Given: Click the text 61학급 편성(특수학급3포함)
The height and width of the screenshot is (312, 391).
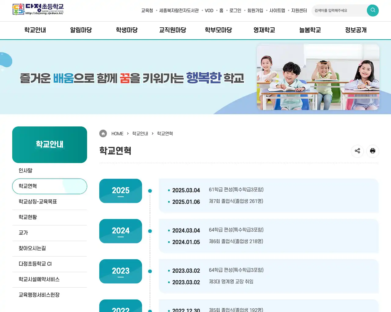Looking at the screenshot, I should [x=236, y=190].
